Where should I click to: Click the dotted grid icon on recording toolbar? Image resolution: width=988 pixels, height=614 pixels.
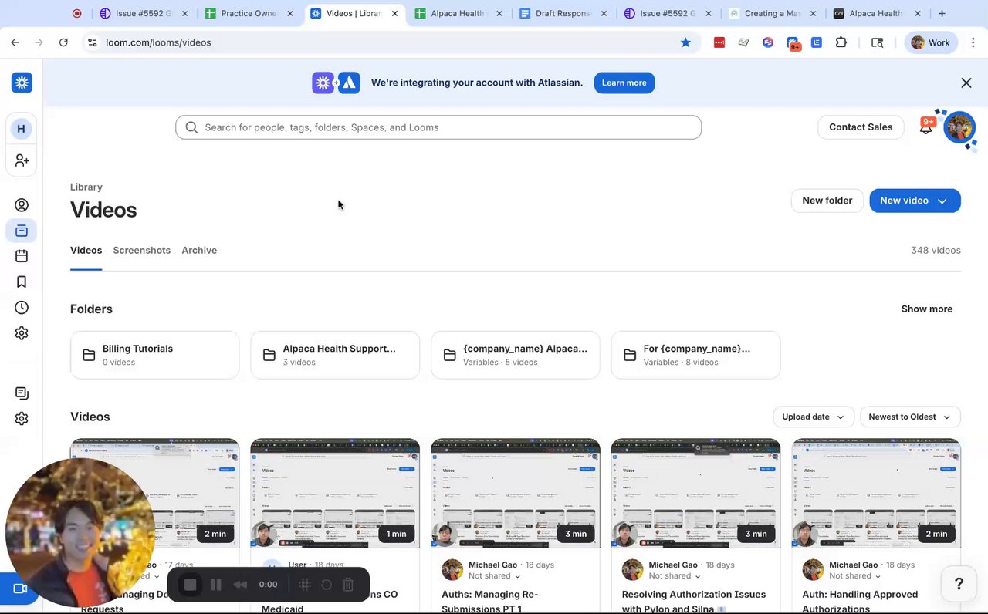pyautogui.click(x=305, y=585)
